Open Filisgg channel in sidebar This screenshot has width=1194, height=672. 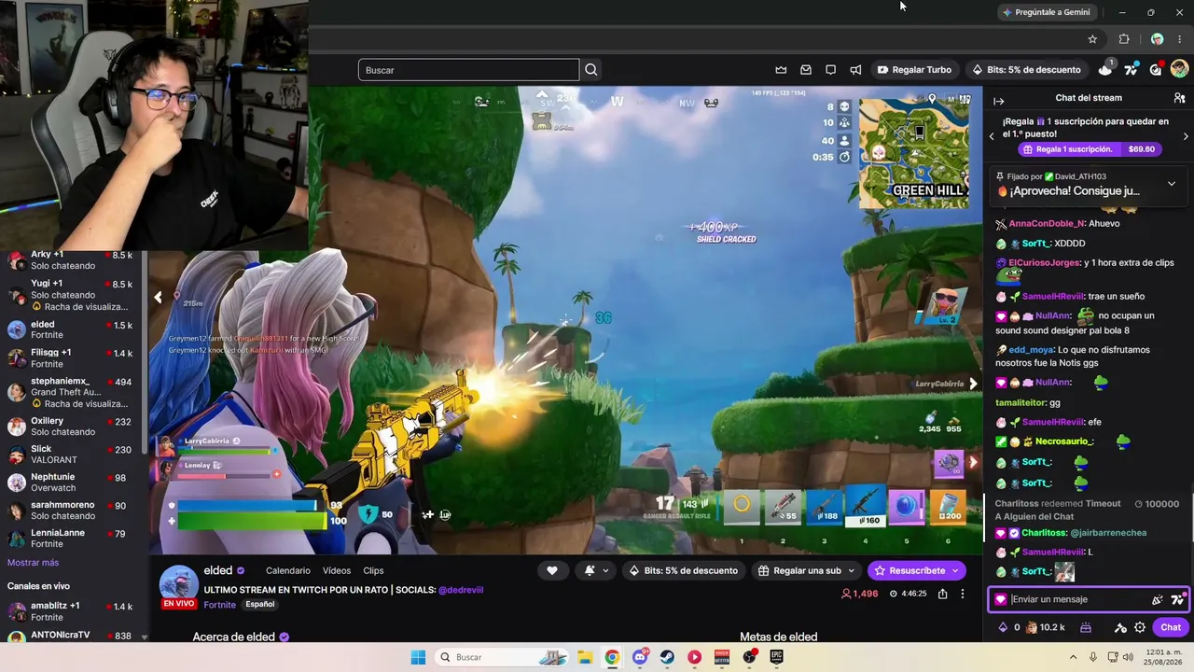[71, 358]
